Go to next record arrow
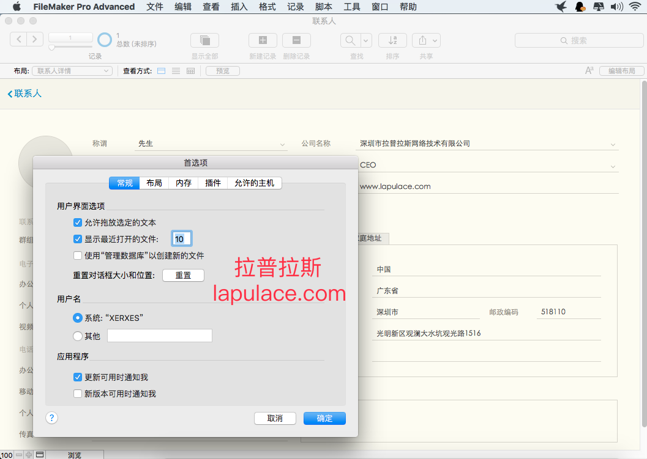Image resolution: width=647 pixels, height=459 pixels. [35, 39]
